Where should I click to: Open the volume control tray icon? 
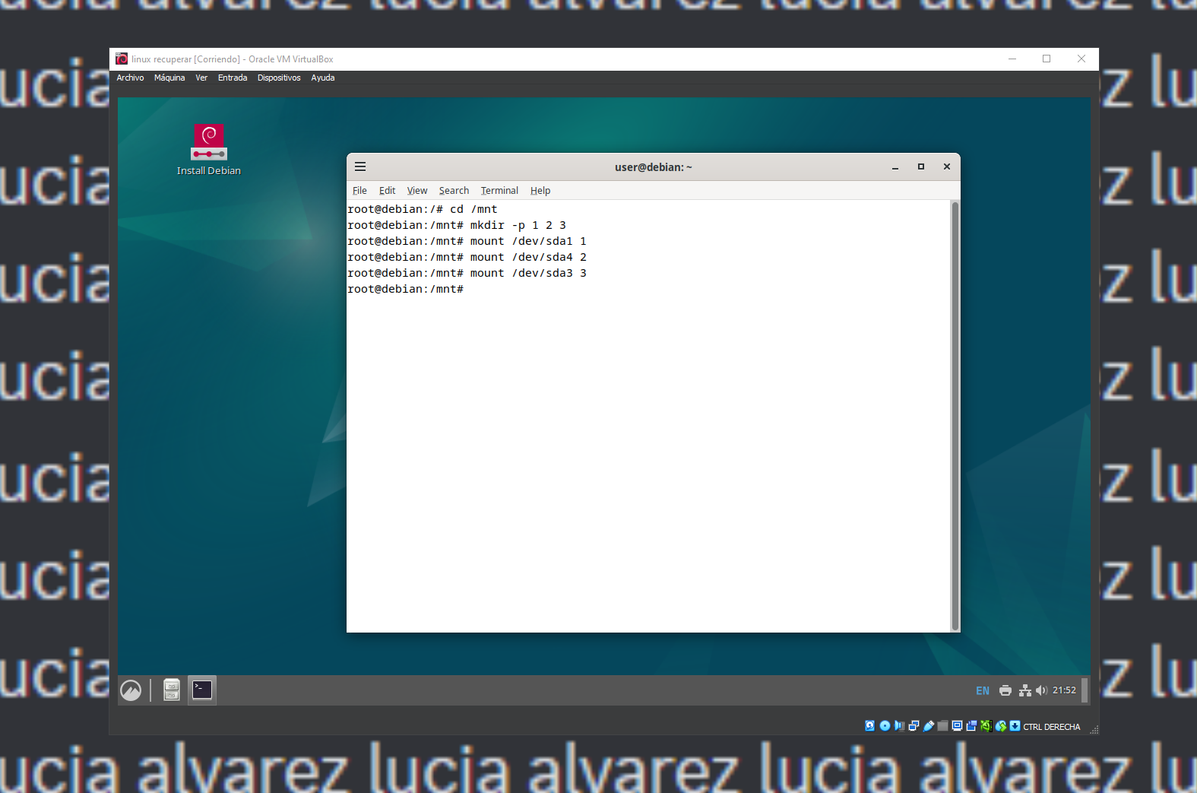(x=1041, y=690)
